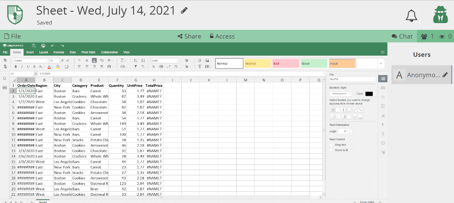
Task: Click the formula bar input field
Action: point(179,74)
